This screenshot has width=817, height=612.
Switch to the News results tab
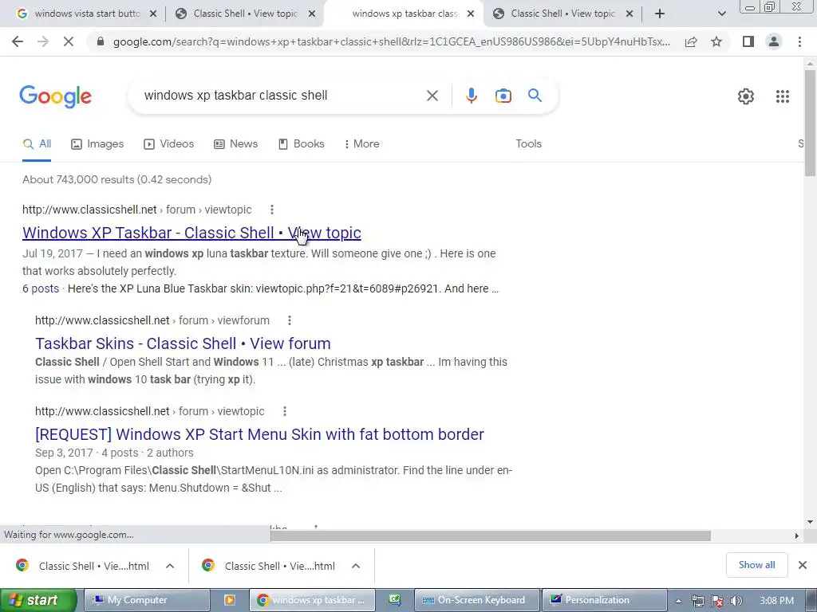tap(236, 144)
